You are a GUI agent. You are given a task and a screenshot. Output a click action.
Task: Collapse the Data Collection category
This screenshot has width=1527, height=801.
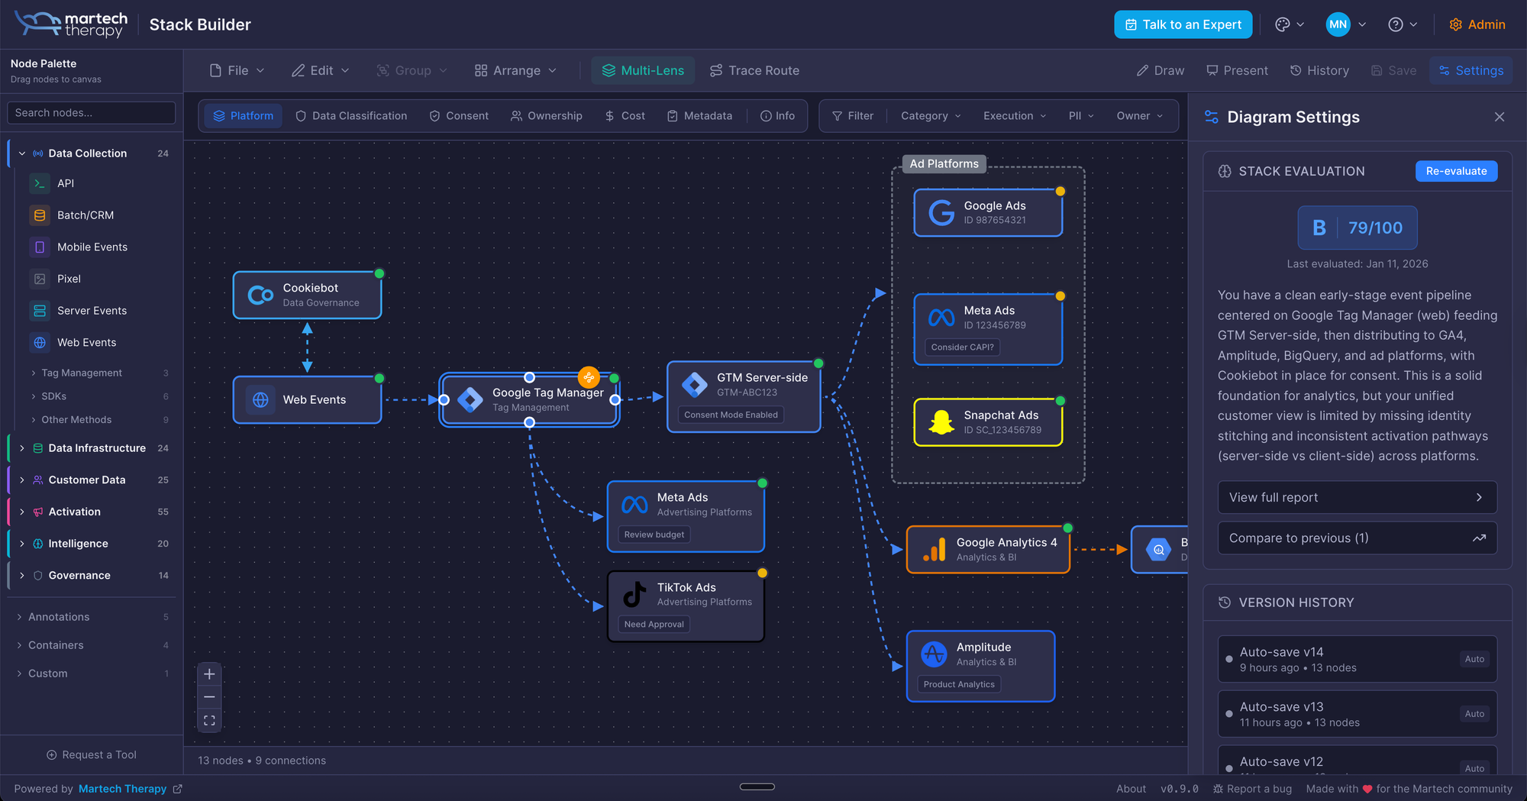pyautogui.click(x=22, y=153)
